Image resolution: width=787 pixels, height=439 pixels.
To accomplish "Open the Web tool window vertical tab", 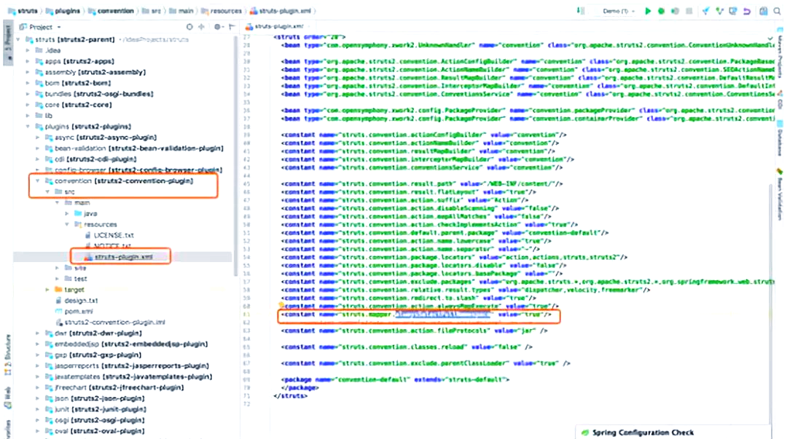I will pyautogui.click(x=7, y=398).
